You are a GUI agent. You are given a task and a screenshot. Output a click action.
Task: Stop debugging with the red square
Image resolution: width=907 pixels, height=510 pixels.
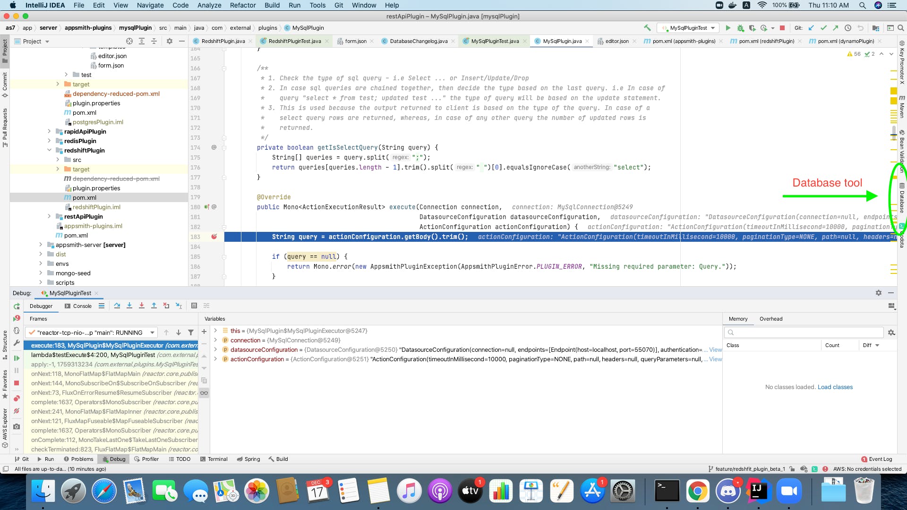(x=17, y=383)
